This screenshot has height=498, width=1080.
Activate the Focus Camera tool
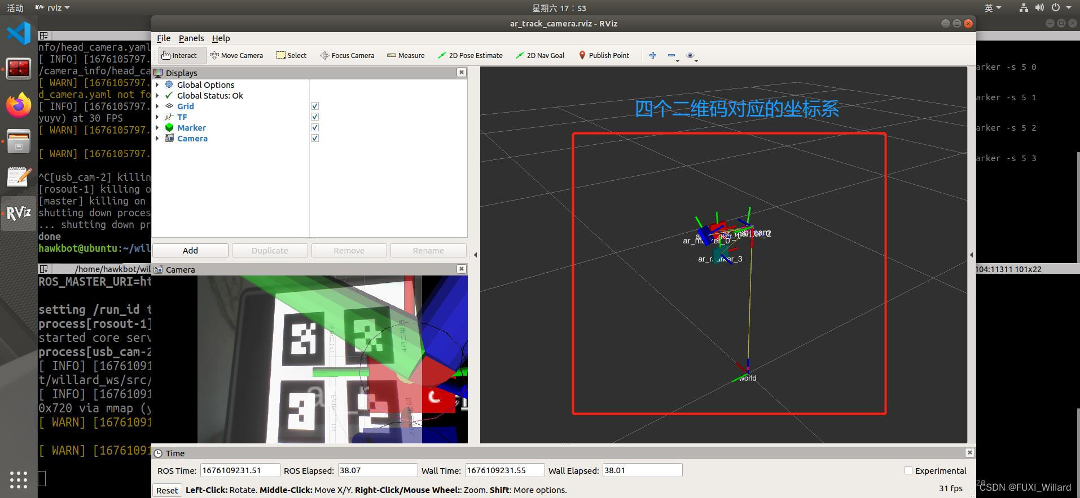point(347,55)
